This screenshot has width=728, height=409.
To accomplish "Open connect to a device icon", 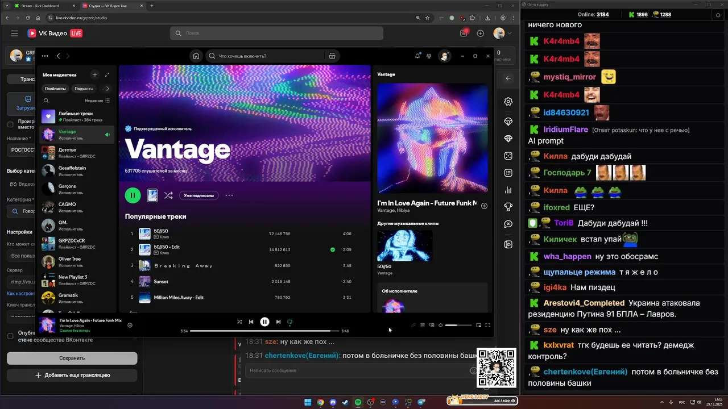I will coord(432,325).
